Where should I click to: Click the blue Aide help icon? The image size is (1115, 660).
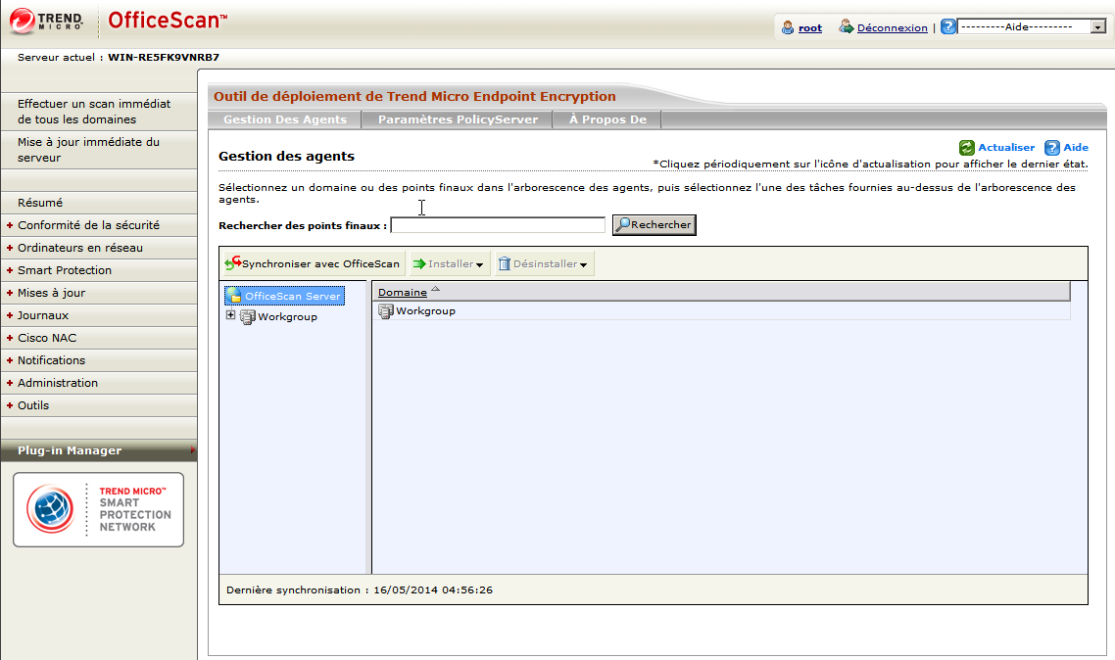(x=1052, y=148)
